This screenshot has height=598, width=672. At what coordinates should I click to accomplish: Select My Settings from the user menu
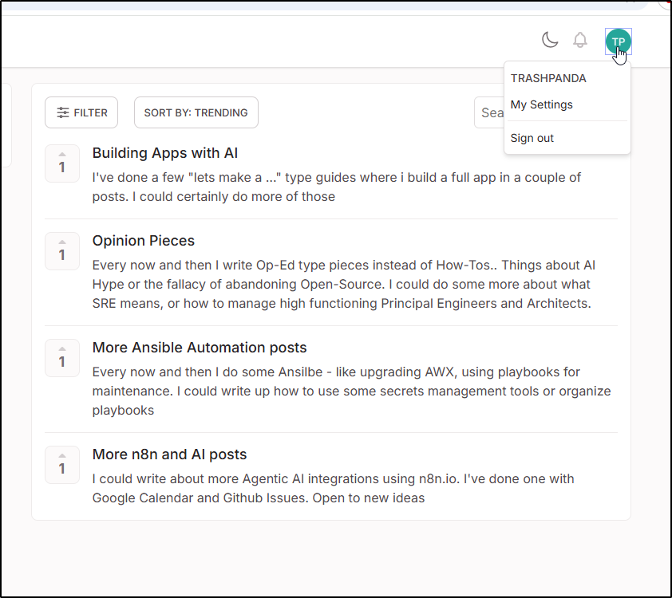(x=541, y=104)
